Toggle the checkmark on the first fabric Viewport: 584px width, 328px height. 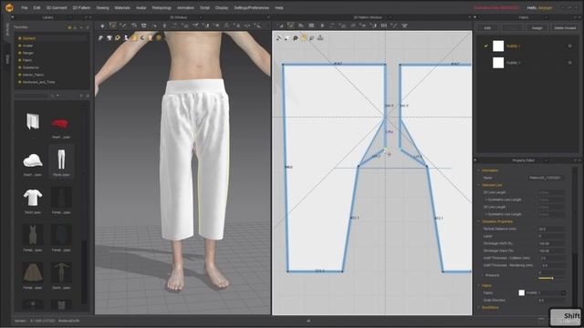coord(485,46)
